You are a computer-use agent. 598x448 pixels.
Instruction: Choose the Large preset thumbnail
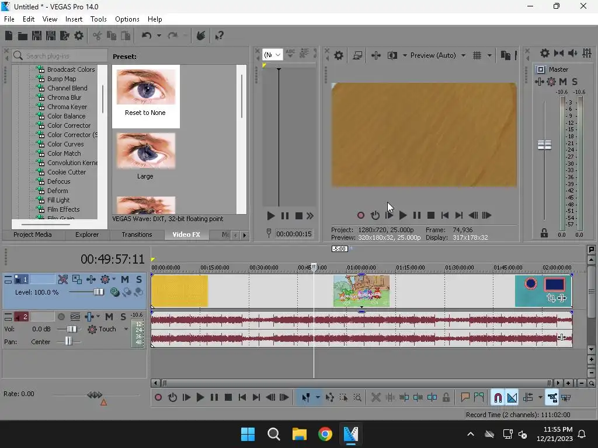coord(145,151)
